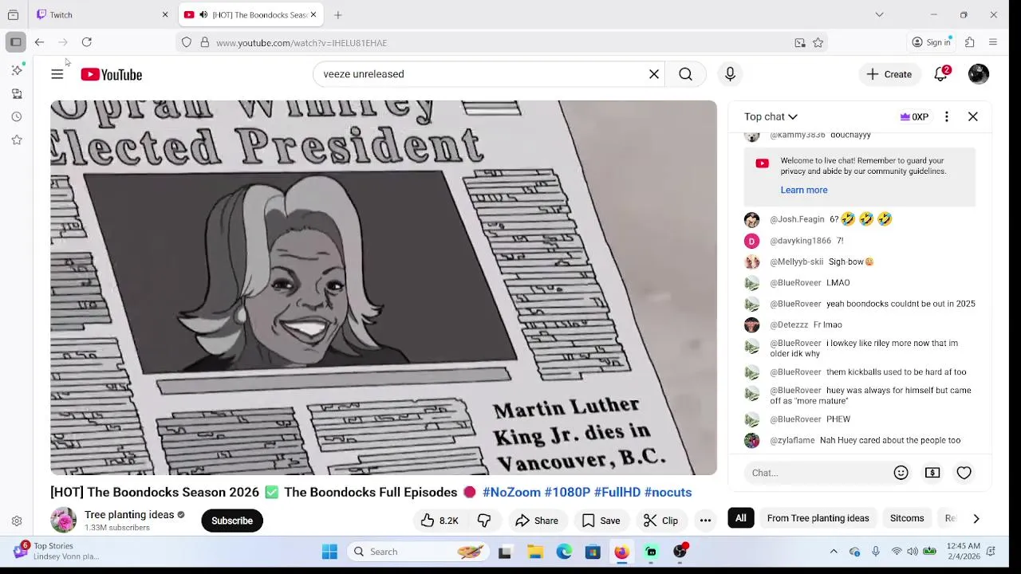Open the sidebar AI sparkle icon
The height and width of the screenshot is (574, 1021).
(x=17, y=70)
